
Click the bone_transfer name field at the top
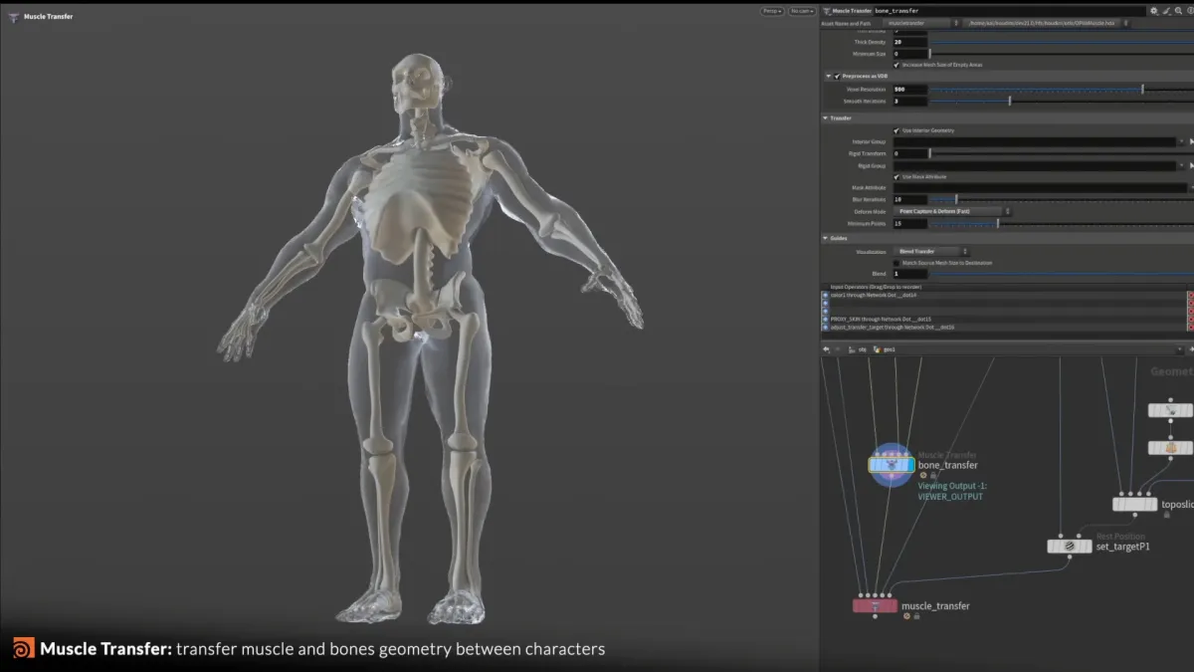point(900,10)
